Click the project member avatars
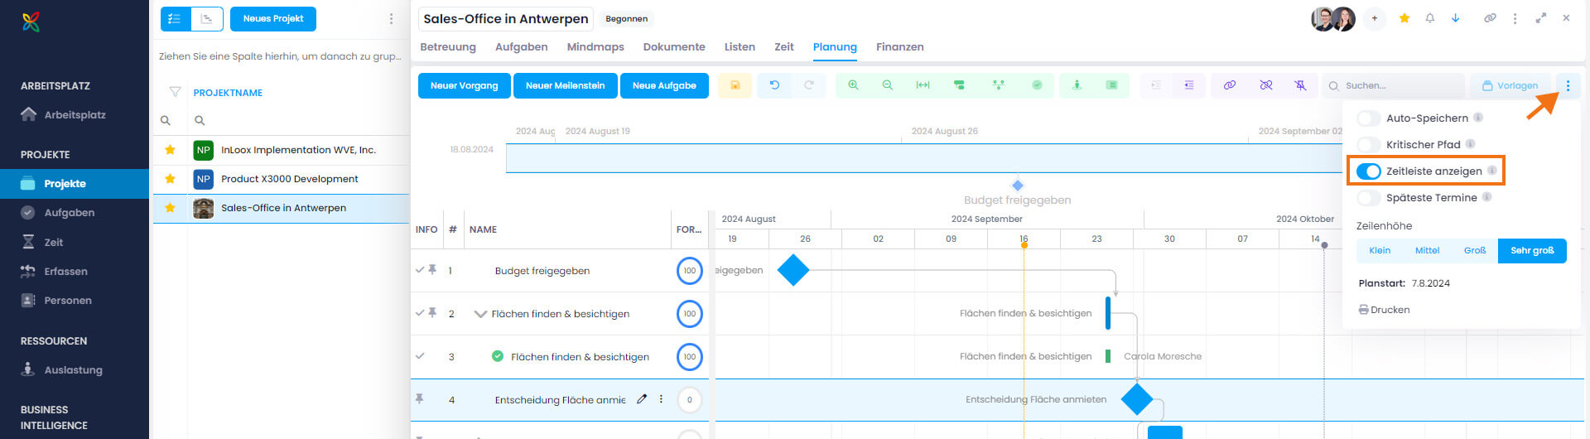This screenshot has height=439, width=1590. coord(1333,18)
